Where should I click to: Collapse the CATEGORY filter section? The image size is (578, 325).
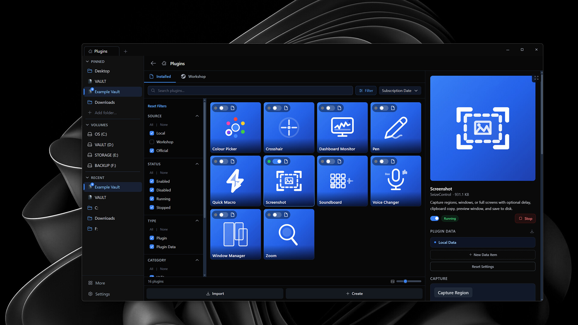coord(197,260)
